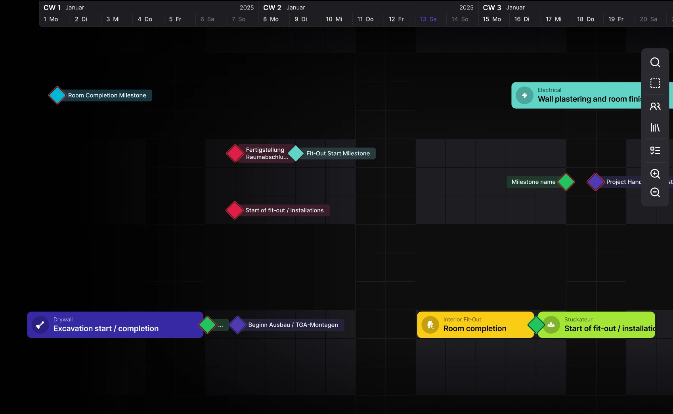The width and height of the screenshot is (673, 414).
Task: Open the library books icon
Action: (x=655, y=127)
